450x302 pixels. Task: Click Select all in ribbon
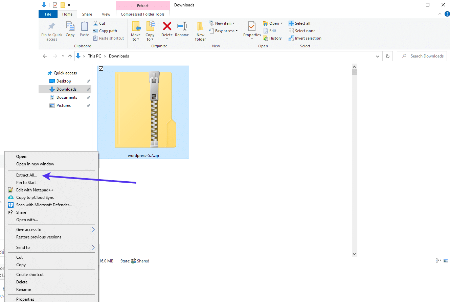click(299, 23)
